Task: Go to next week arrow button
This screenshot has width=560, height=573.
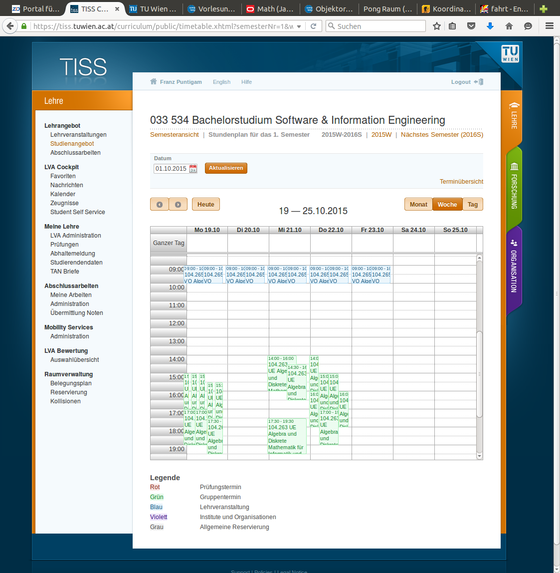Action: pos(178,205)
